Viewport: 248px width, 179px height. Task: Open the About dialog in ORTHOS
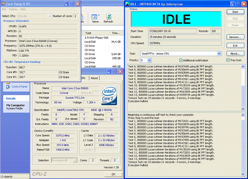(x=235, y=53)
